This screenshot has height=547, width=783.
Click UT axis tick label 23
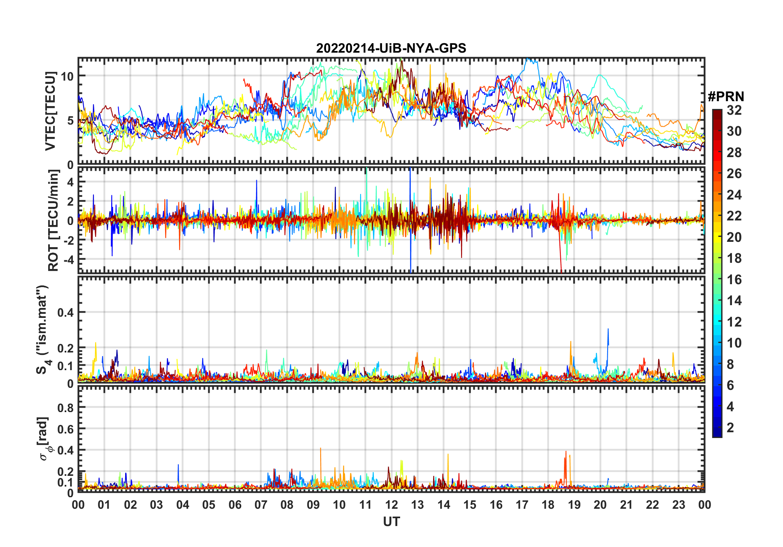[x=678, y=505]
